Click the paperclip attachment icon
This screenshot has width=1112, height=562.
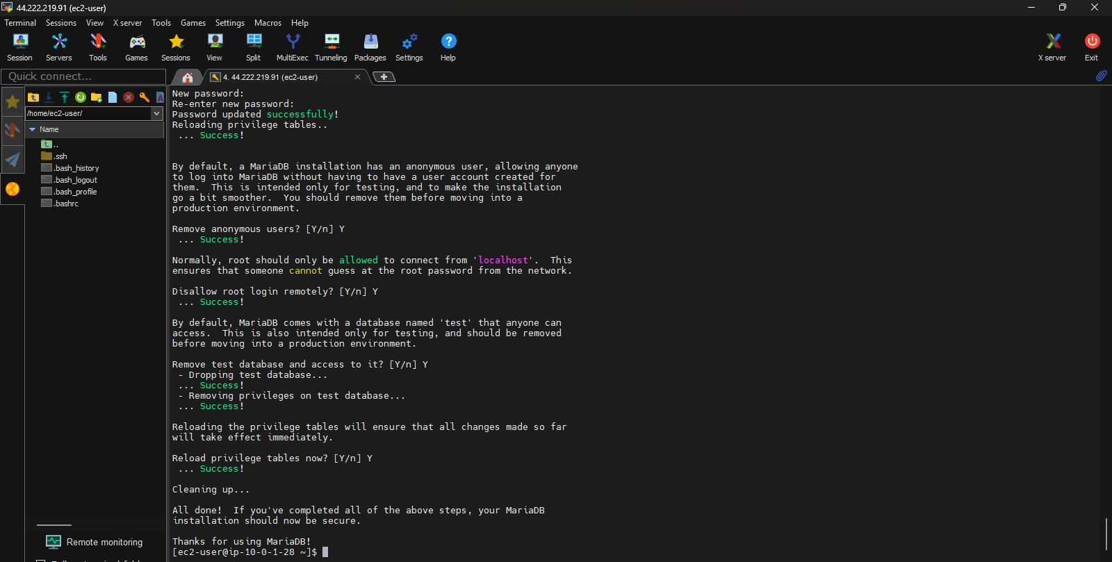click(x=1102, y=76)
